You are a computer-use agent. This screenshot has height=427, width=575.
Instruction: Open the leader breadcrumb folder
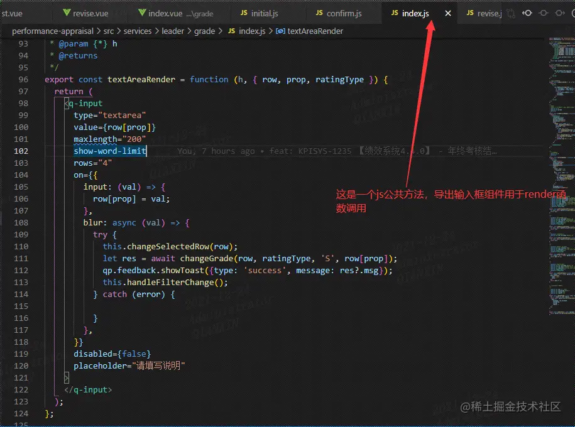[173, 31]
